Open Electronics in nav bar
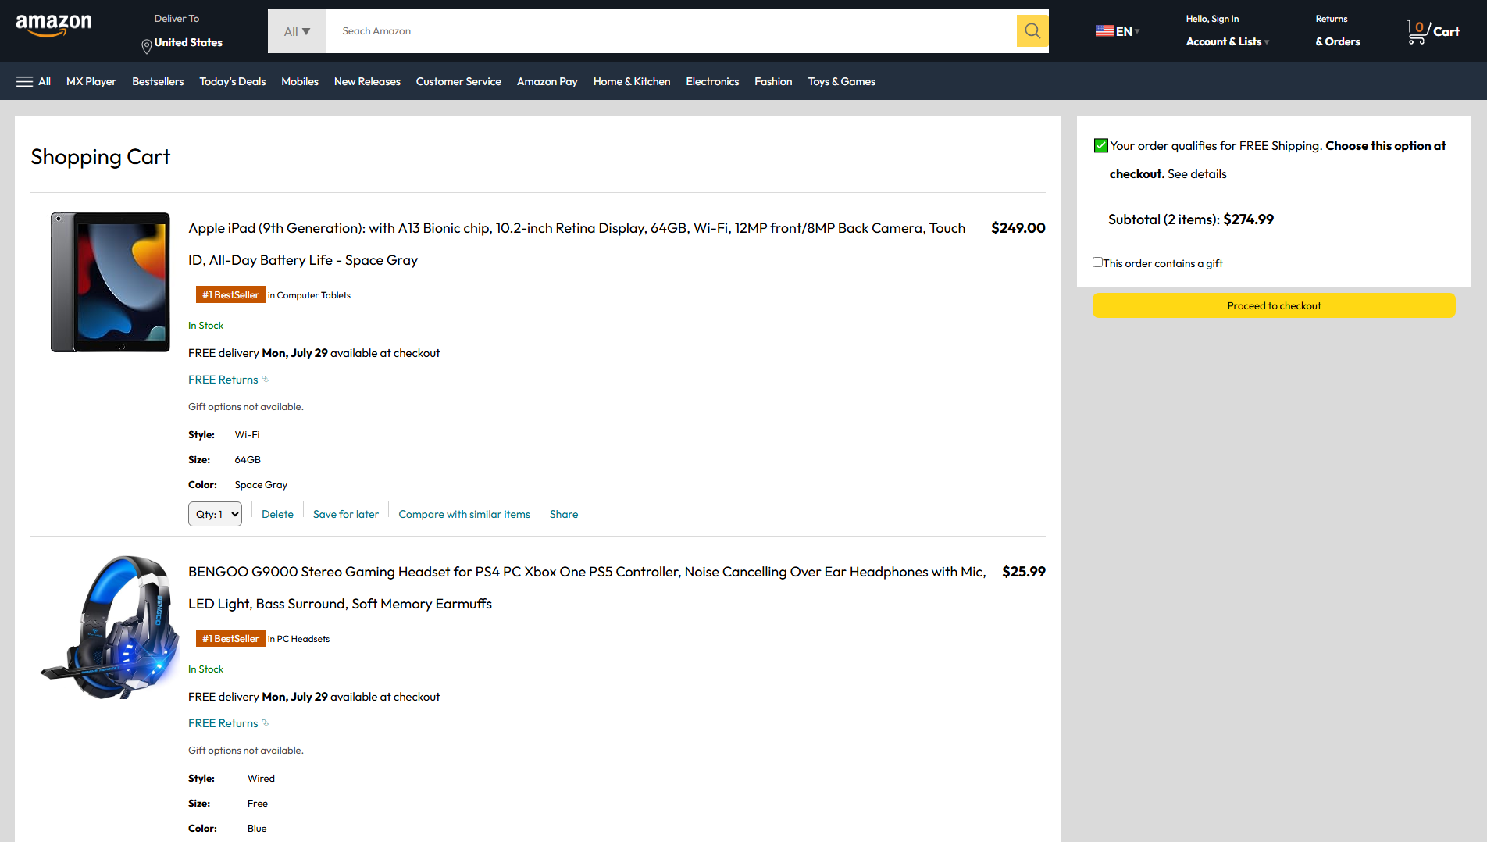This screenshot has width=1487, height=842. [712, 81]
